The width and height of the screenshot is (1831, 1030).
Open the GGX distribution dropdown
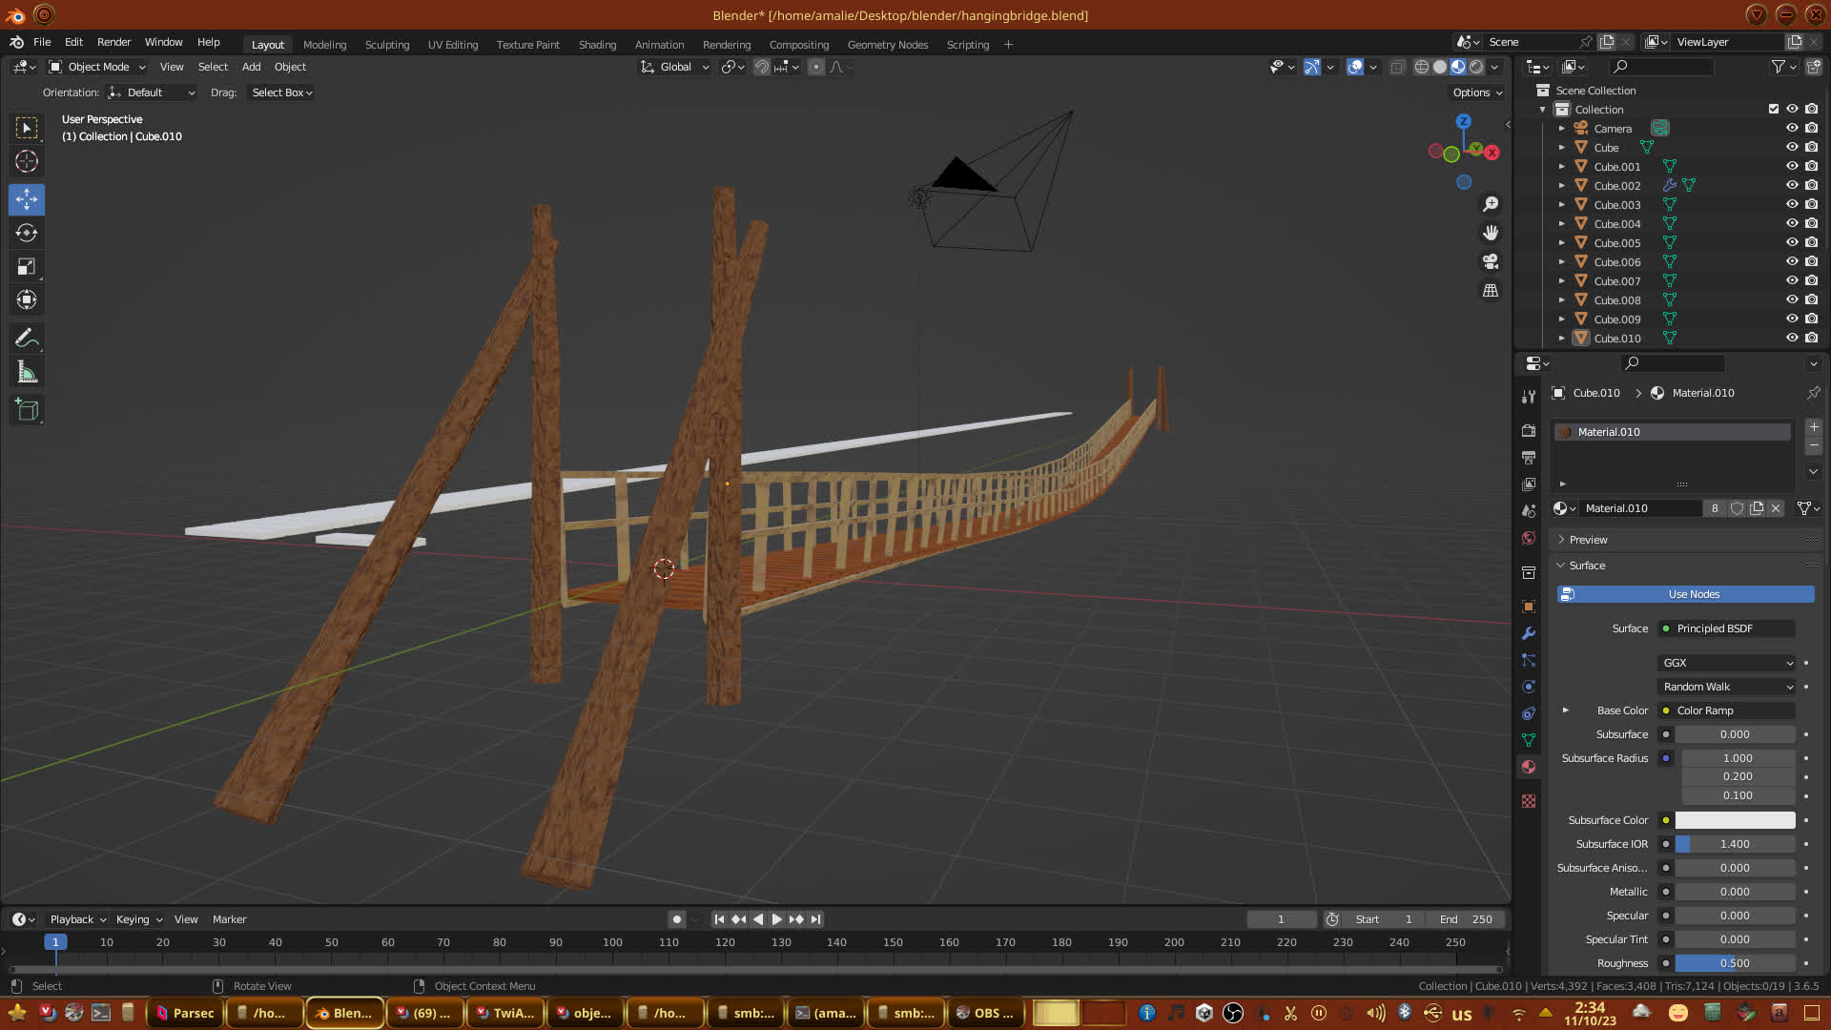[x=1727, y=663]
